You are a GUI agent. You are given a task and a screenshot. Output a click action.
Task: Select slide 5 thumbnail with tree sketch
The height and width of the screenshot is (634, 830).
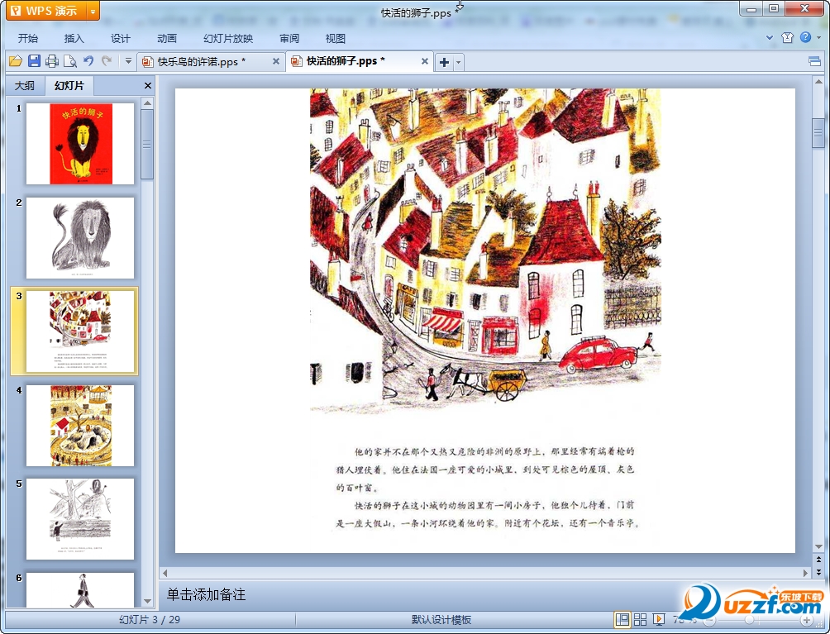point(80,519)
